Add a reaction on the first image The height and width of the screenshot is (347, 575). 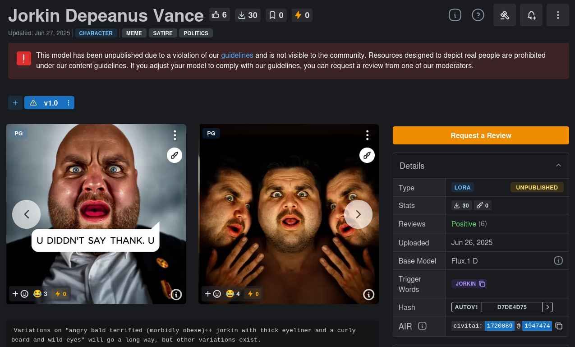pyautogui.click(x=20, y=294)
